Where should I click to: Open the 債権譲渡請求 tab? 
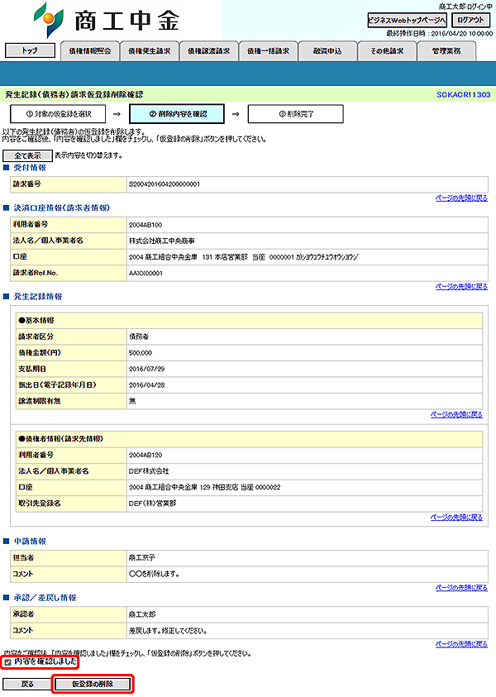tap(209, 51)
